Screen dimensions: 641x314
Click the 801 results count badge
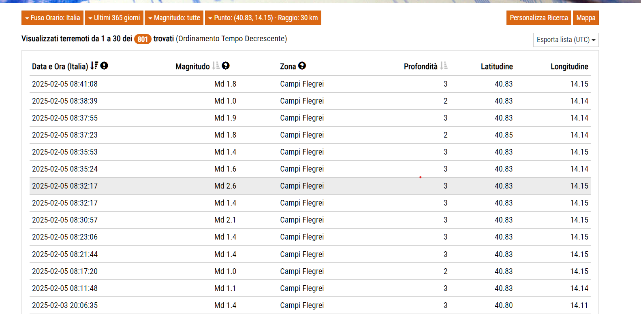(x=143, y=39)
